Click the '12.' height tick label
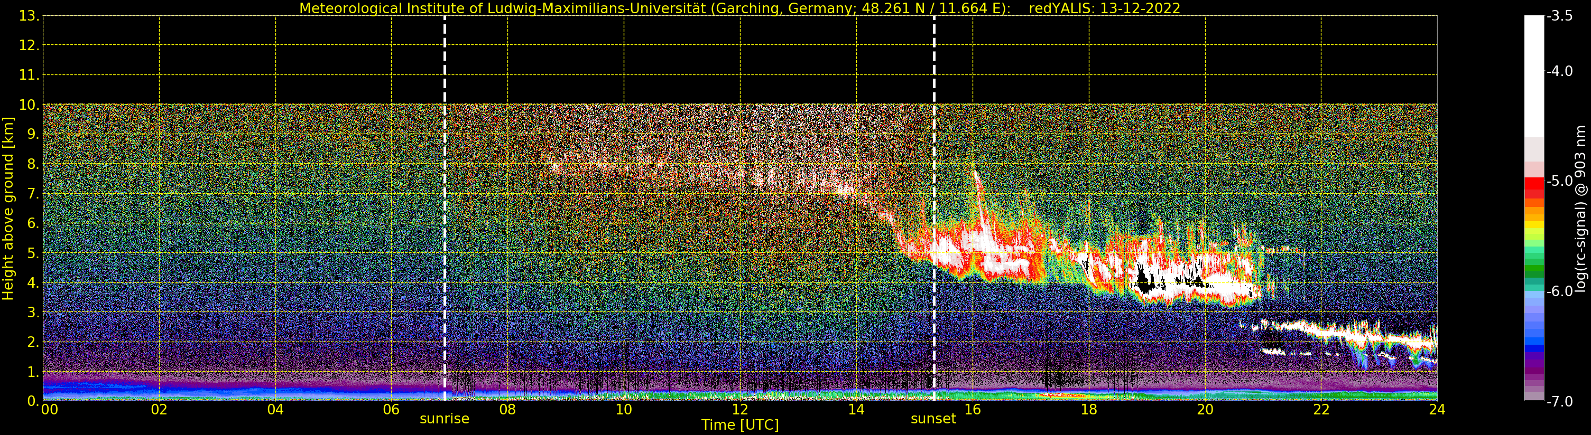The width and height of the screenshot is (1591, 435). pos(29,45)
